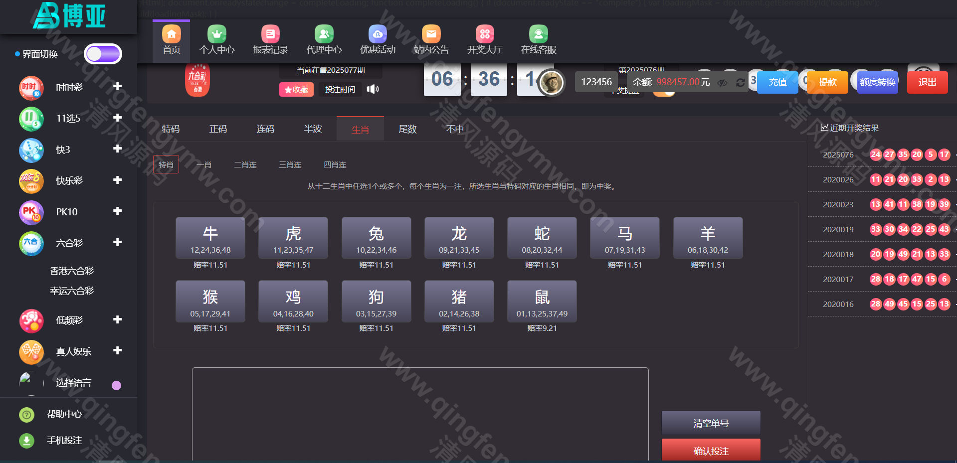
Task: Open 报表记录 report icon
Action: [x=270, y=34]
